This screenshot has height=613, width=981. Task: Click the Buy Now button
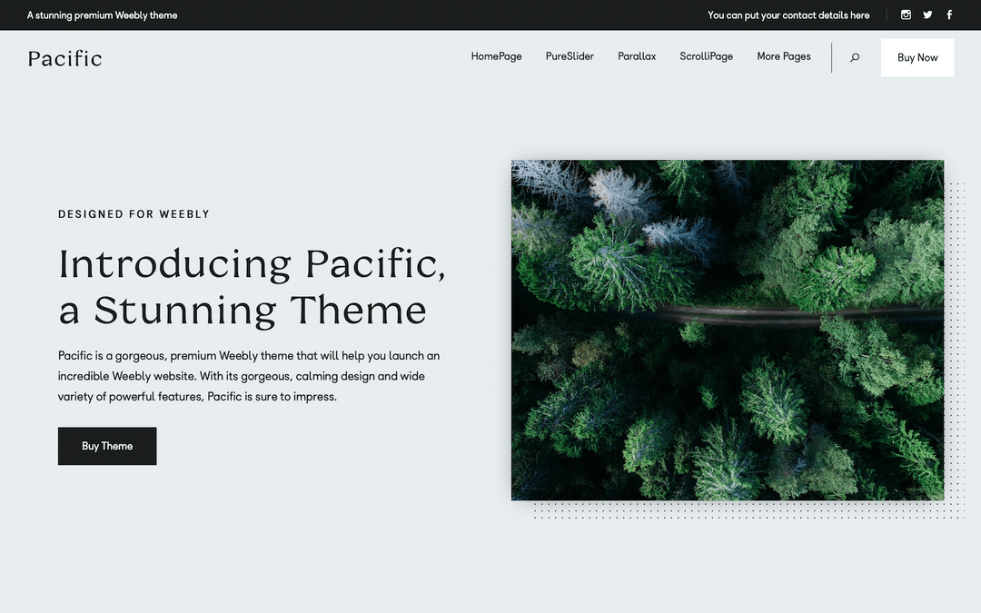[917, 57]
